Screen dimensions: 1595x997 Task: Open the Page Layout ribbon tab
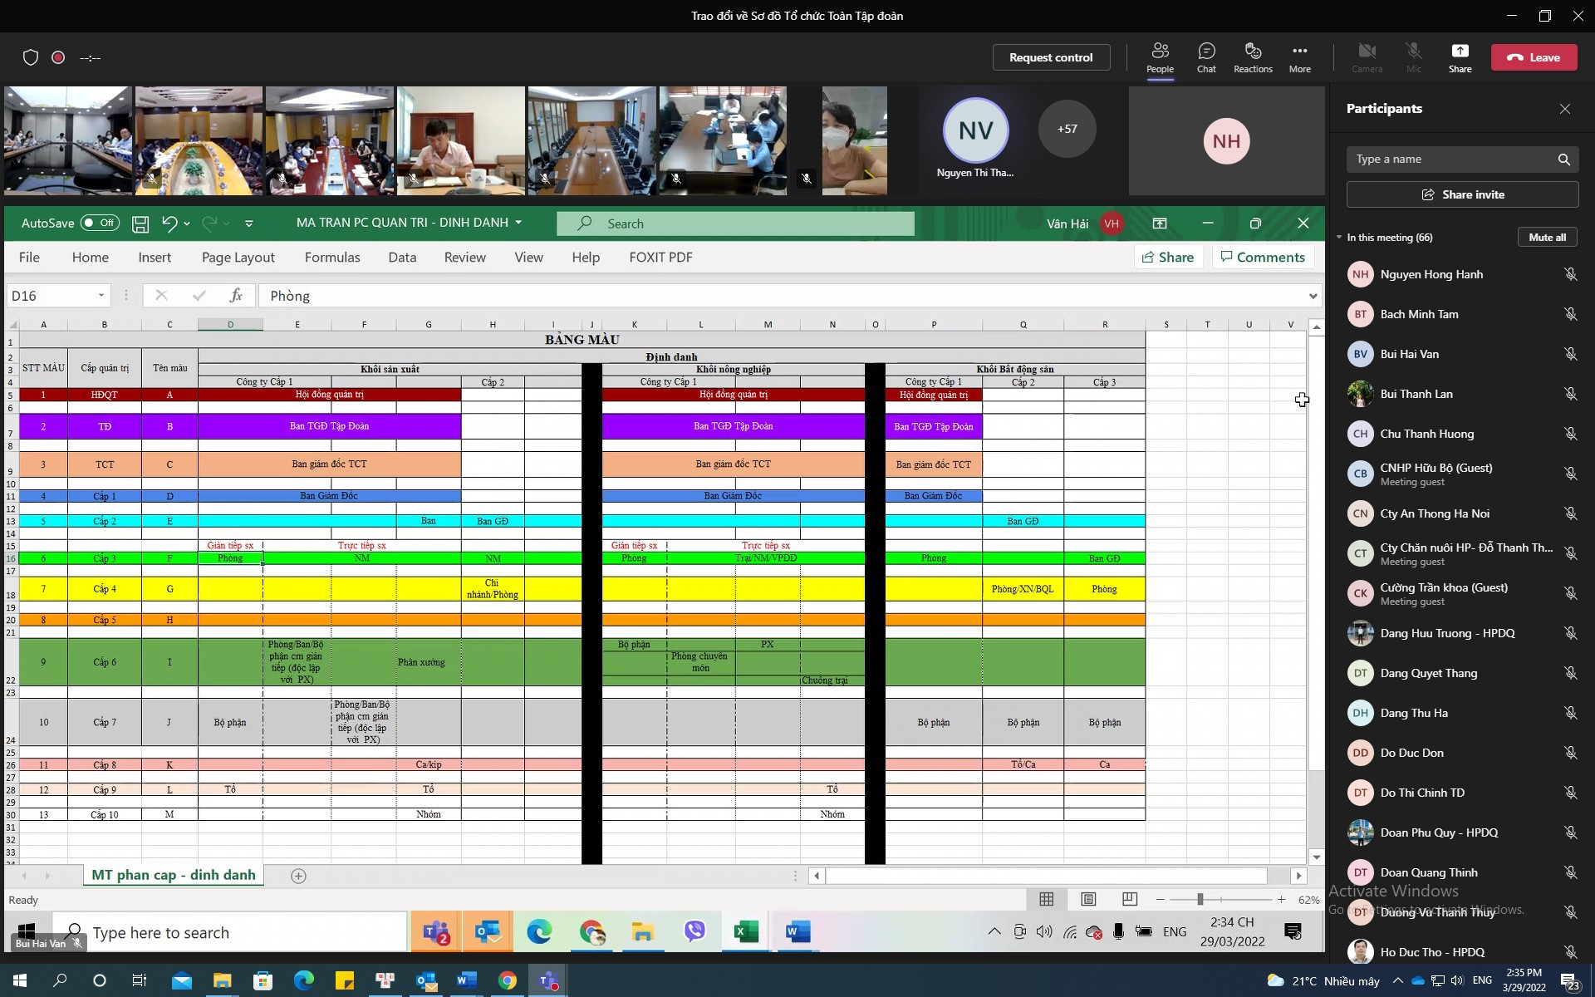tap(238, 258)
